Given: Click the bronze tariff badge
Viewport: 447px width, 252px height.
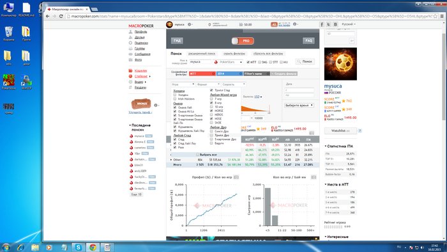Looking at the screenshot, I should click(141, 104).
